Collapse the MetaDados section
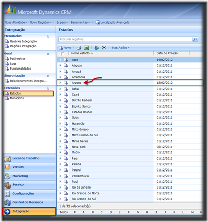Screen dimensions: 208x222 click(x=48, y=36)
